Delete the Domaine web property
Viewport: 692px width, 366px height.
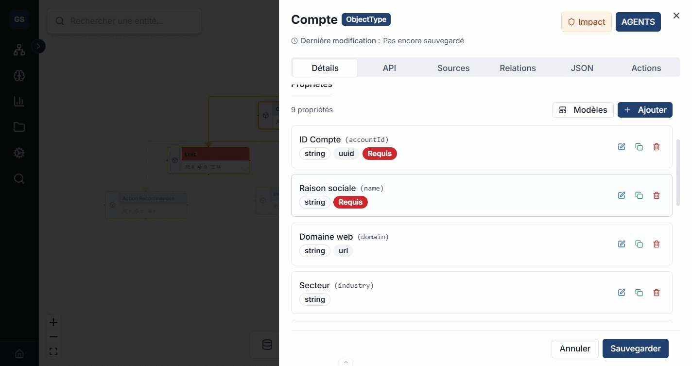(x=657, y=244)
